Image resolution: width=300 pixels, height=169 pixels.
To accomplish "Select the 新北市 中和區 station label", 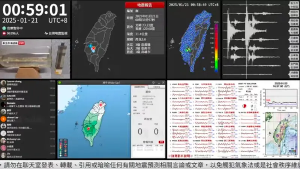I will [x=294, y=5].
